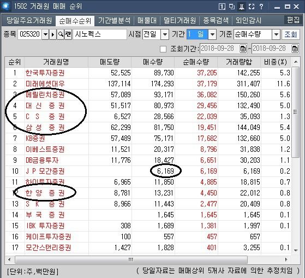Sort by 비중(%) column header
305x278 pixels.
click(x=276, y=62)
